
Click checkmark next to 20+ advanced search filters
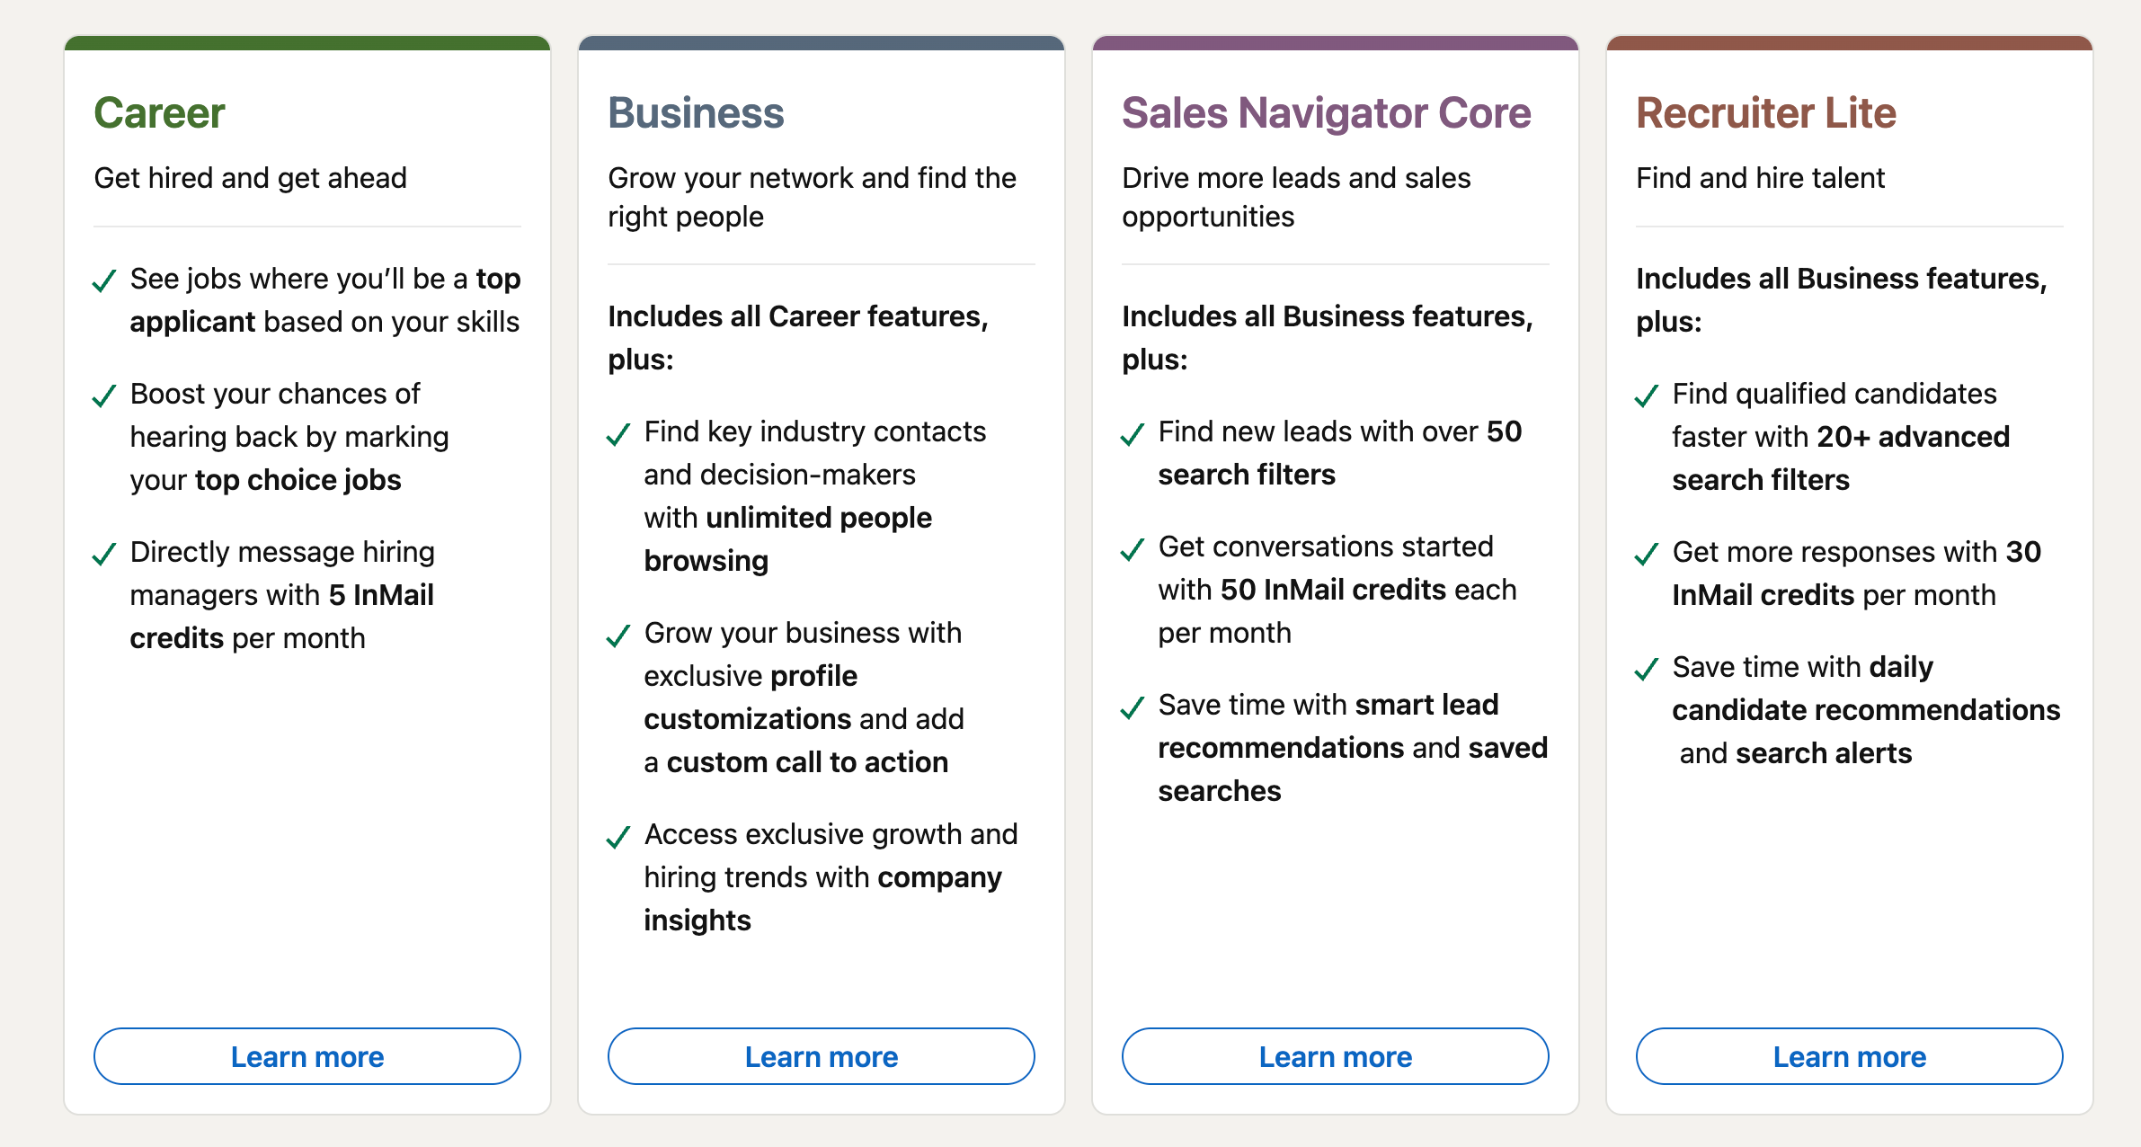coord(1647,396)
